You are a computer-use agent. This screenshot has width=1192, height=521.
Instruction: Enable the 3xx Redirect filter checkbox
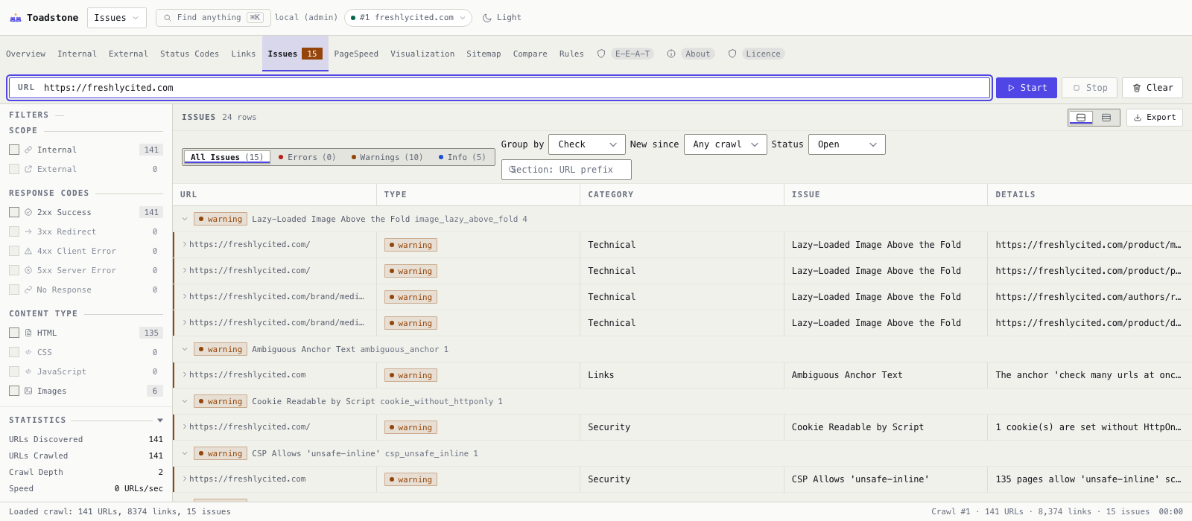point(14,231)
